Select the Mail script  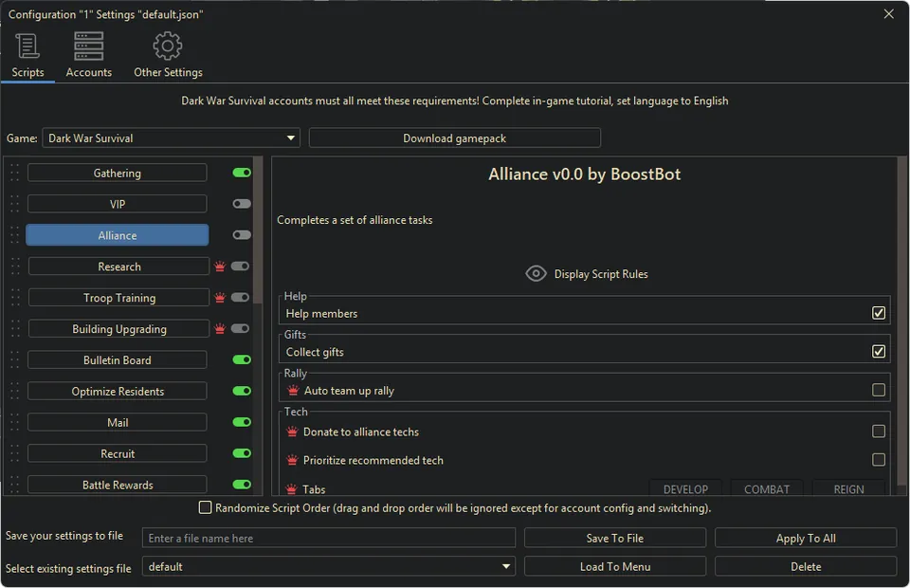(x=118, y=423)
